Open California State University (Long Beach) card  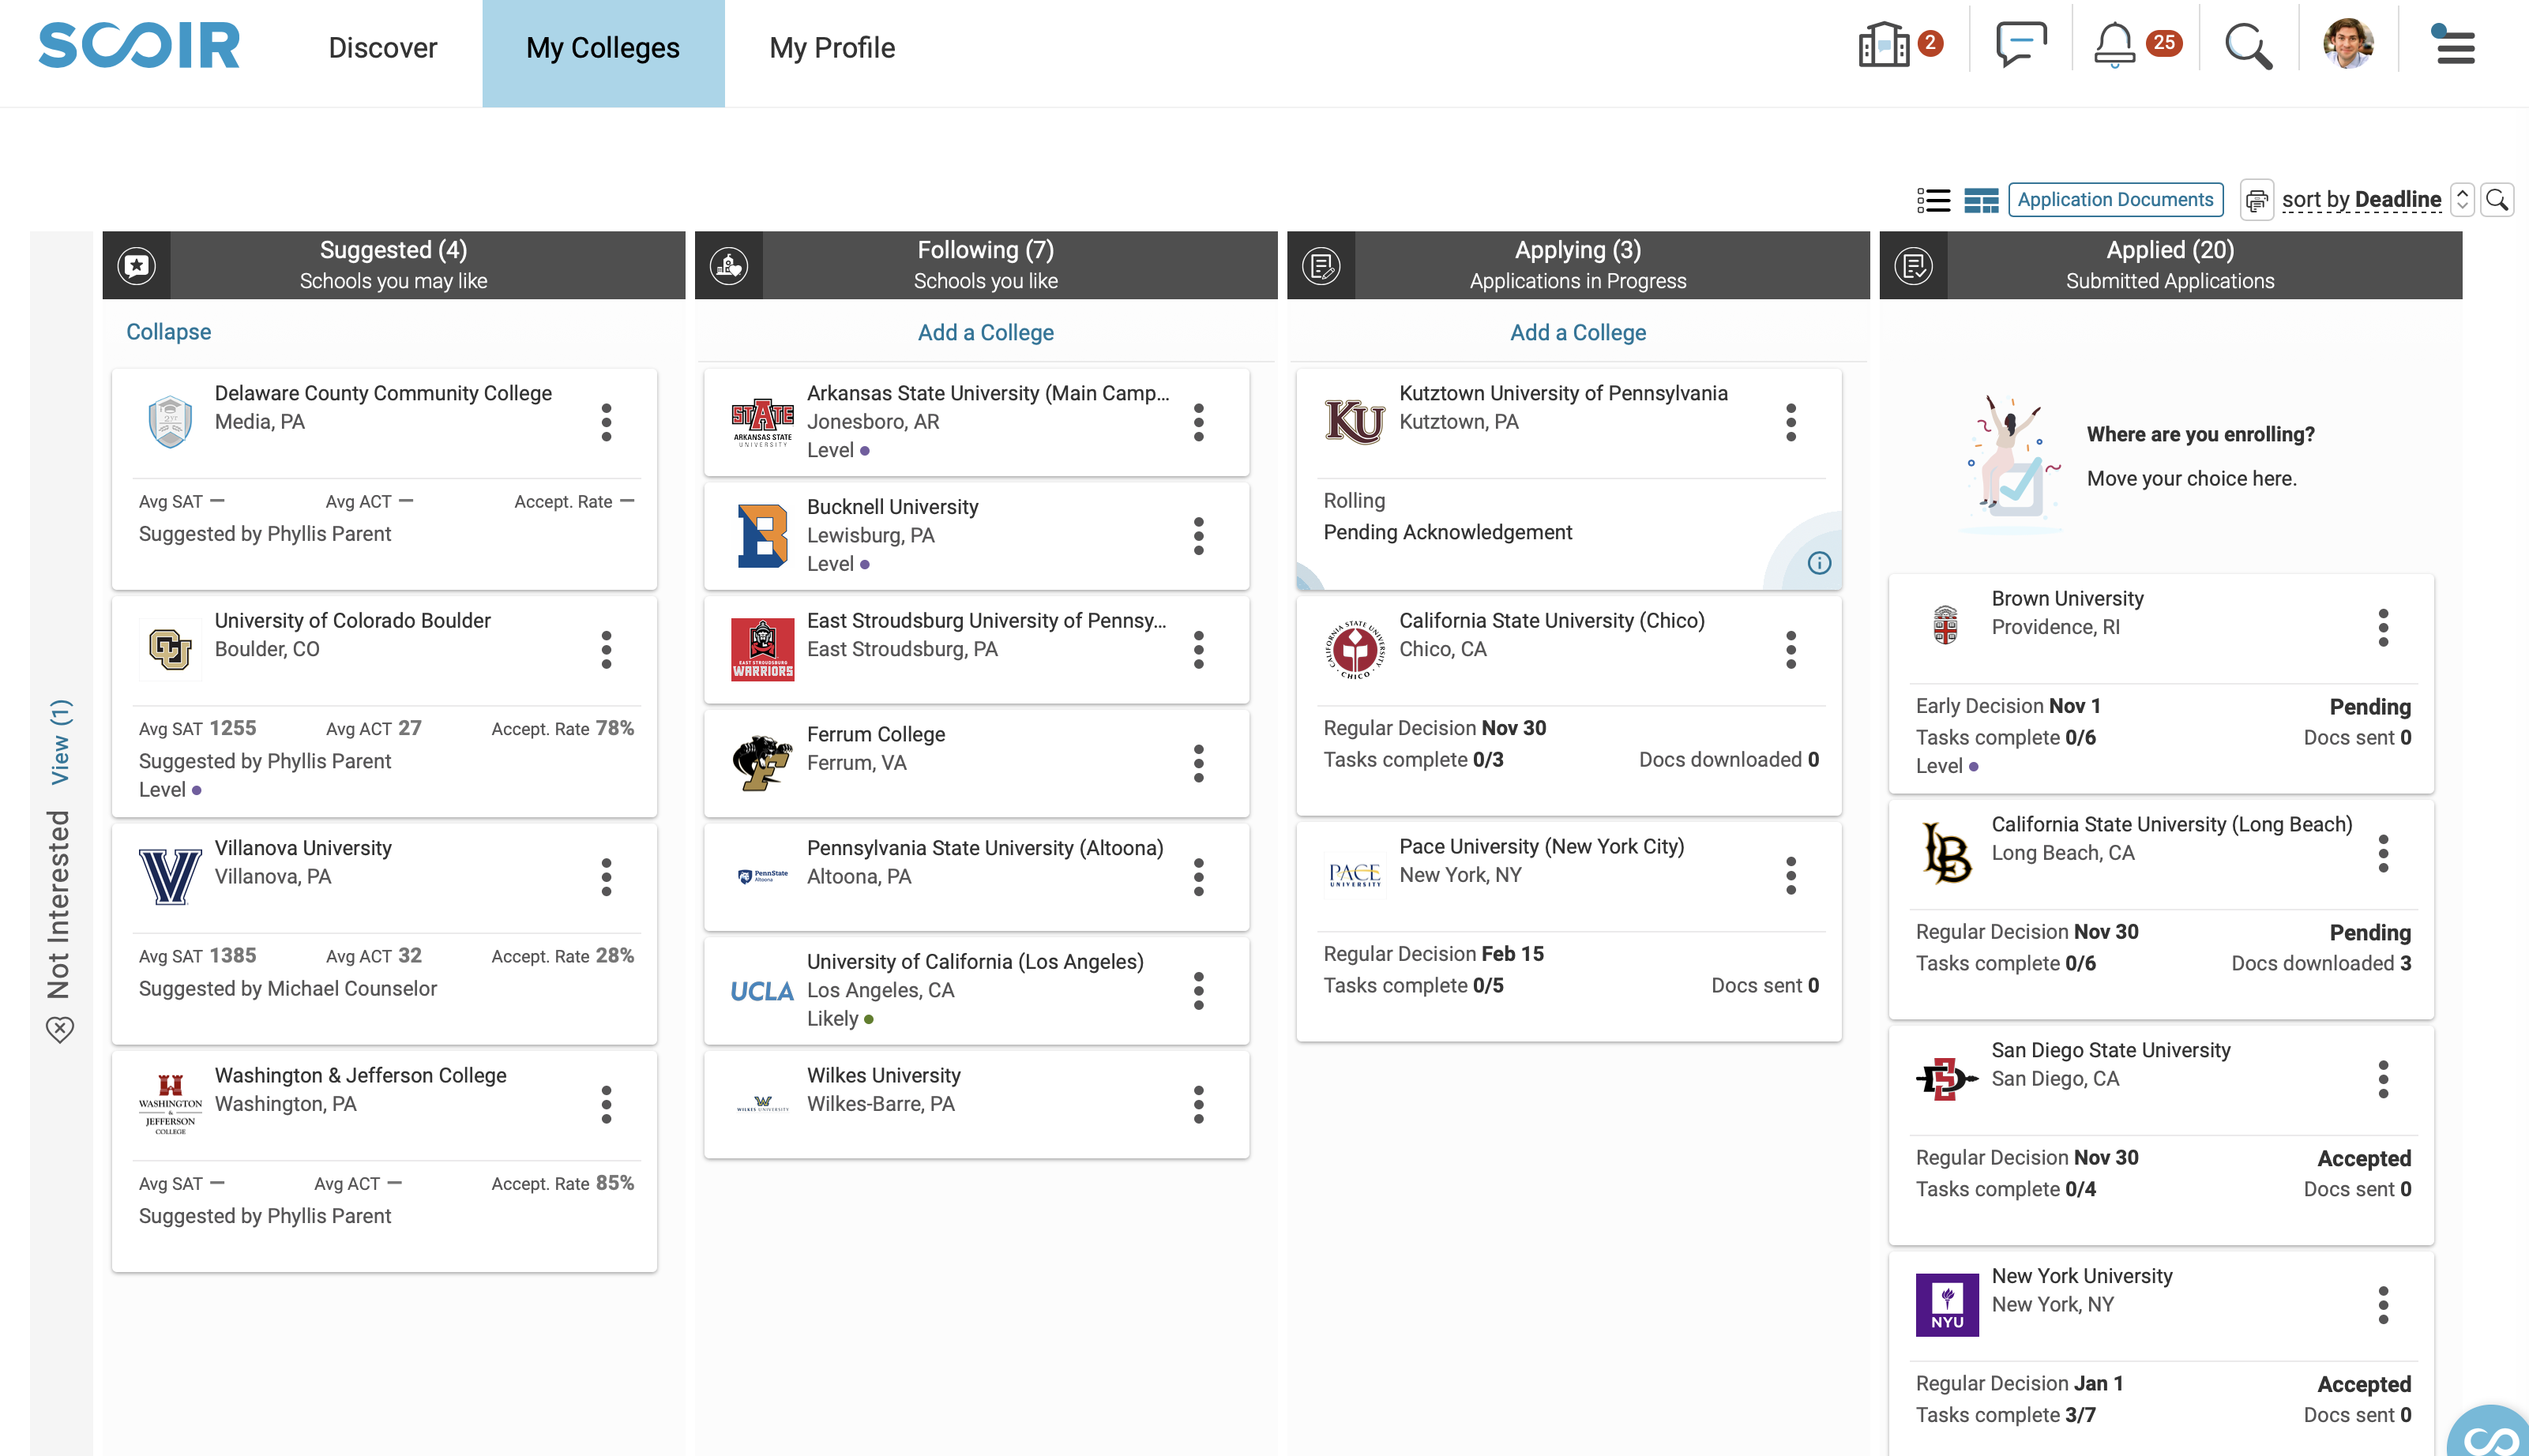click(x=2160, y=909)
